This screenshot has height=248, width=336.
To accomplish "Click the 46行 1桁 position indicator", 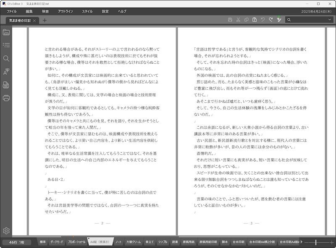I will [x=17, y=242].
